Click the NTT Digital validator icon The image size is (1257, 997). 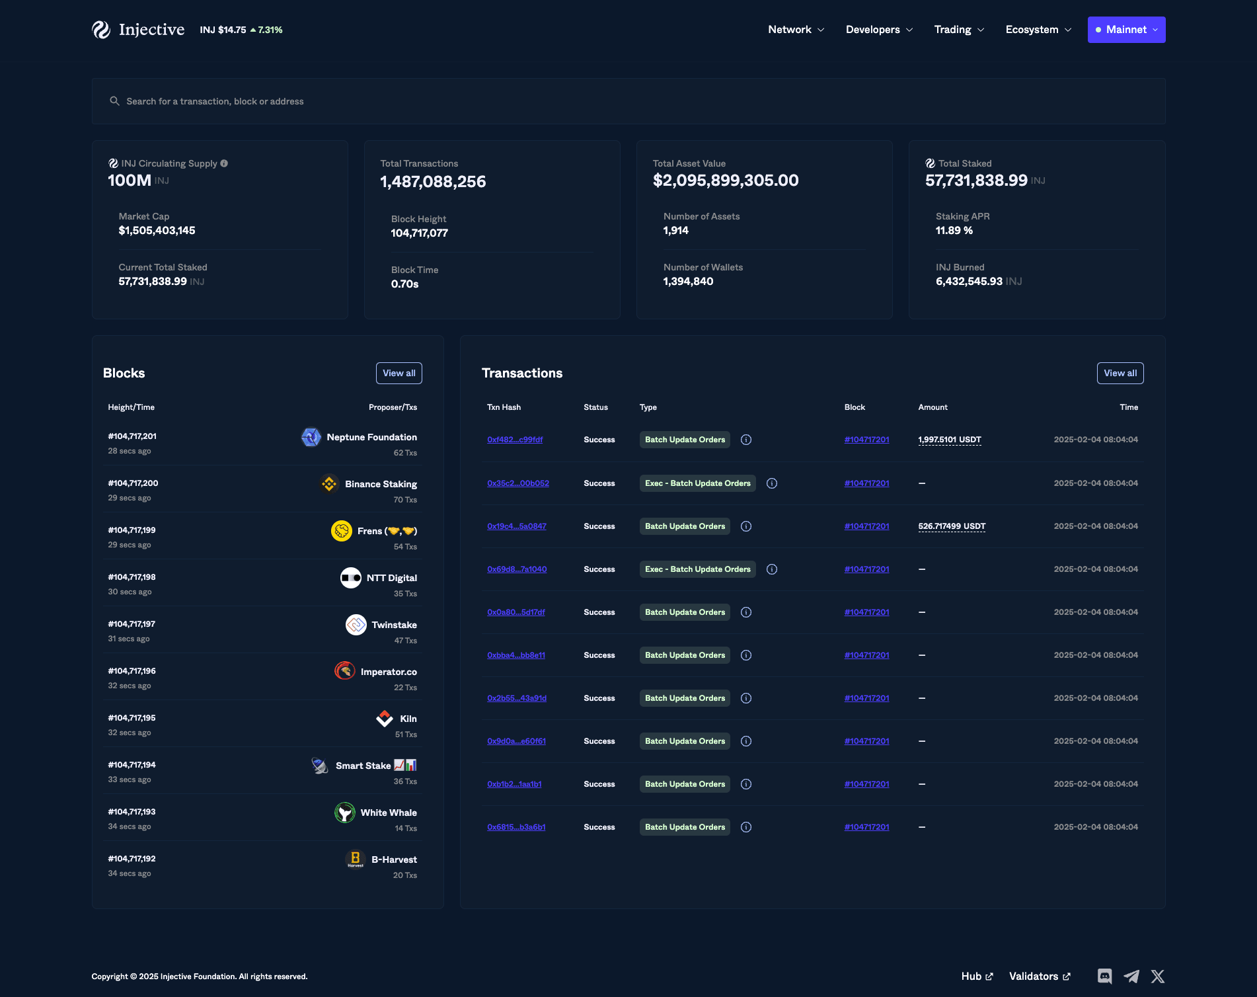[351, 578]
